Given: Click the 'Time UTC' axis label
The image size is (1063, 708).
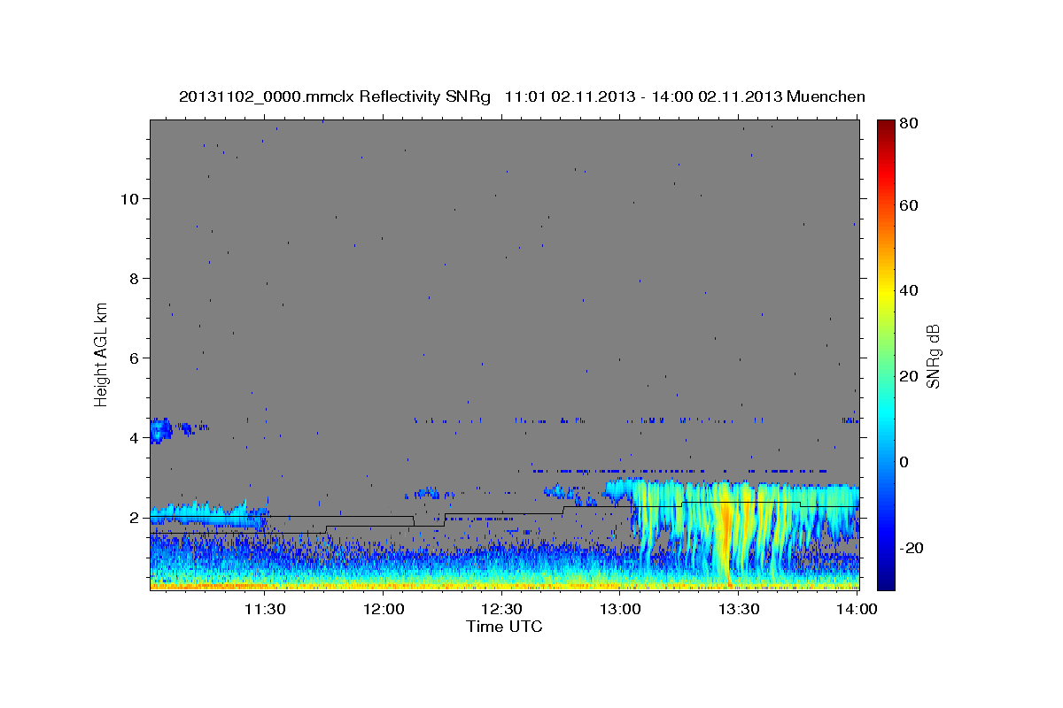Looking at the screenshot, I should pyautogui.click(x=504, y=627).
